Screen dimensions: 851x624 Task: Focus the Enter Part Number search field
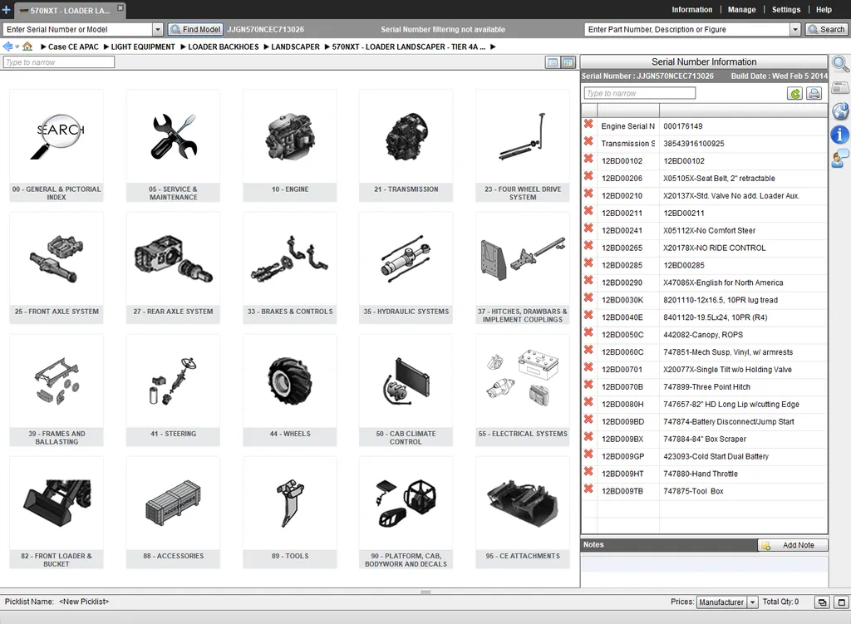(687, 29)
